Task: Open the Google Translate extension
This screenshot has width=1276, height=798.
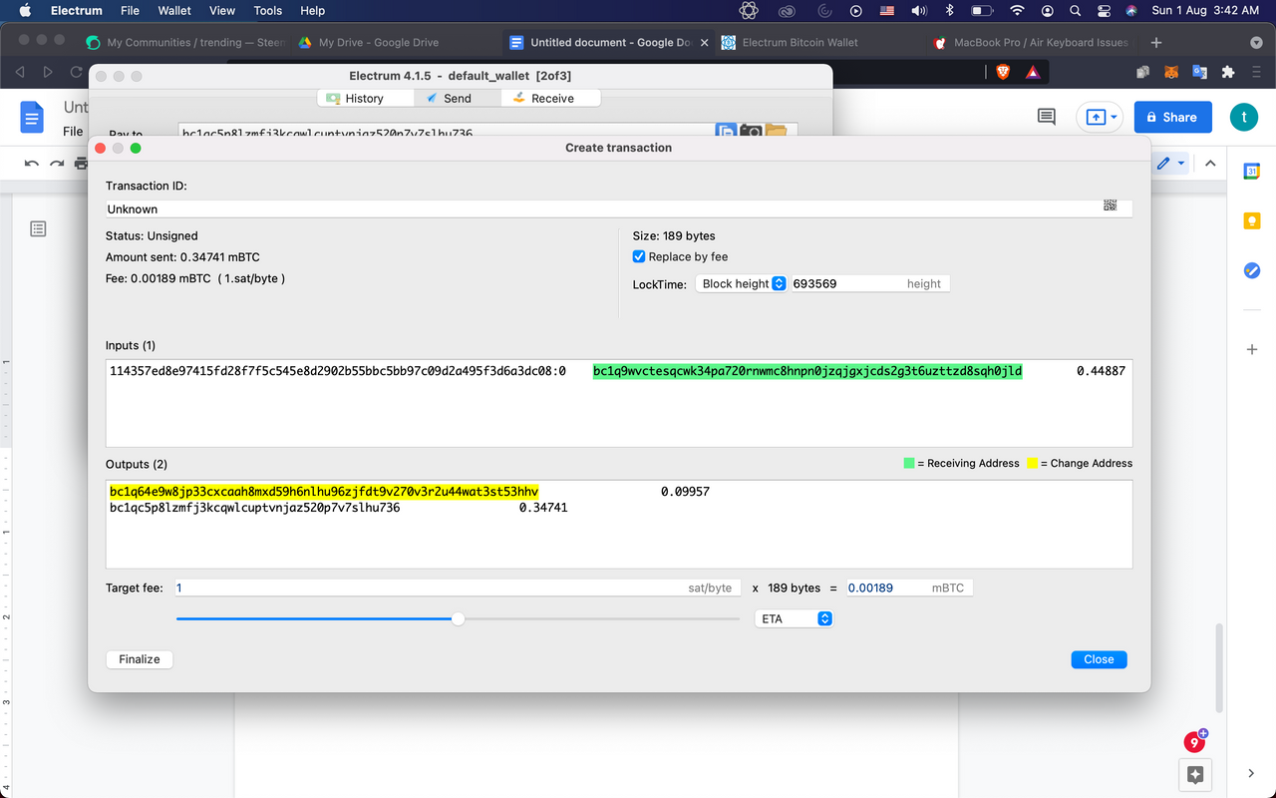Action: [1199, 72]
